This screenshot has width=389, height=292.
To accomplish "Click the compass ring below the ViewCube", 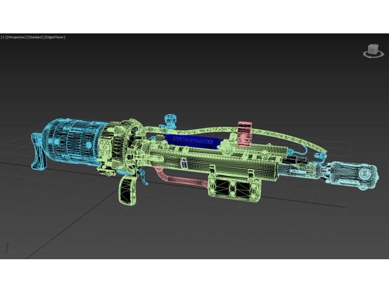I will [373, 56].
